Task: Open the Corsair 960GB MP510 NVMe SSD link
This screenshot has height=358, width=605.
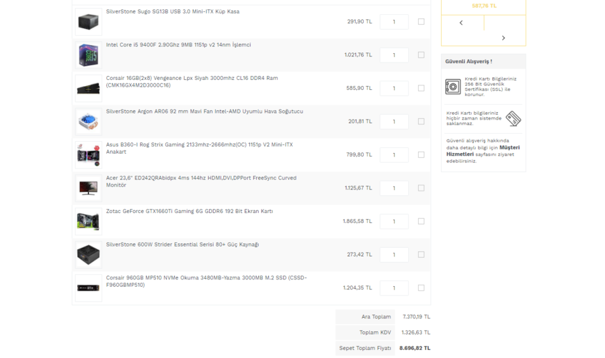Action: point(206,281)
